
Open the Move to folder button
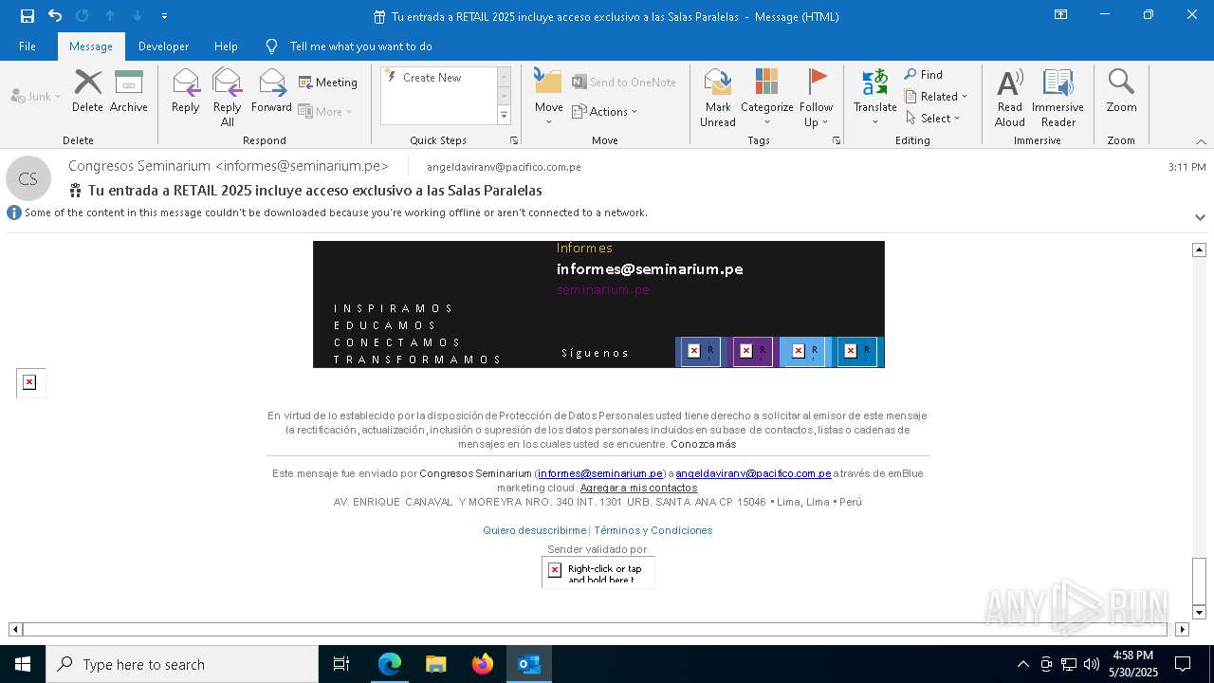549,97
